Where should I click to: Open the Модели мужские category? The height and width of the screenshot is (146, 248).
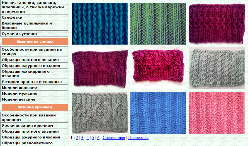[34, 94]
